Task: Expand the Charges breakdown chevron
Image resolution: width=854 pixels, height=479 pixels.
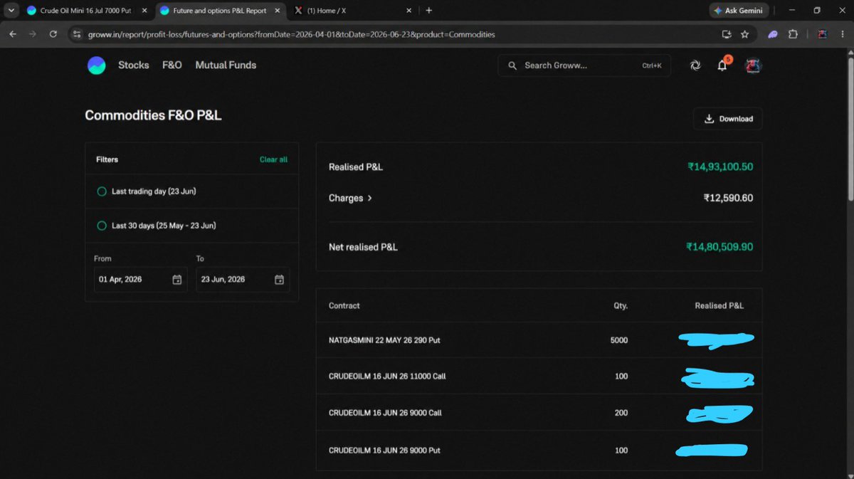Action: 370,199
